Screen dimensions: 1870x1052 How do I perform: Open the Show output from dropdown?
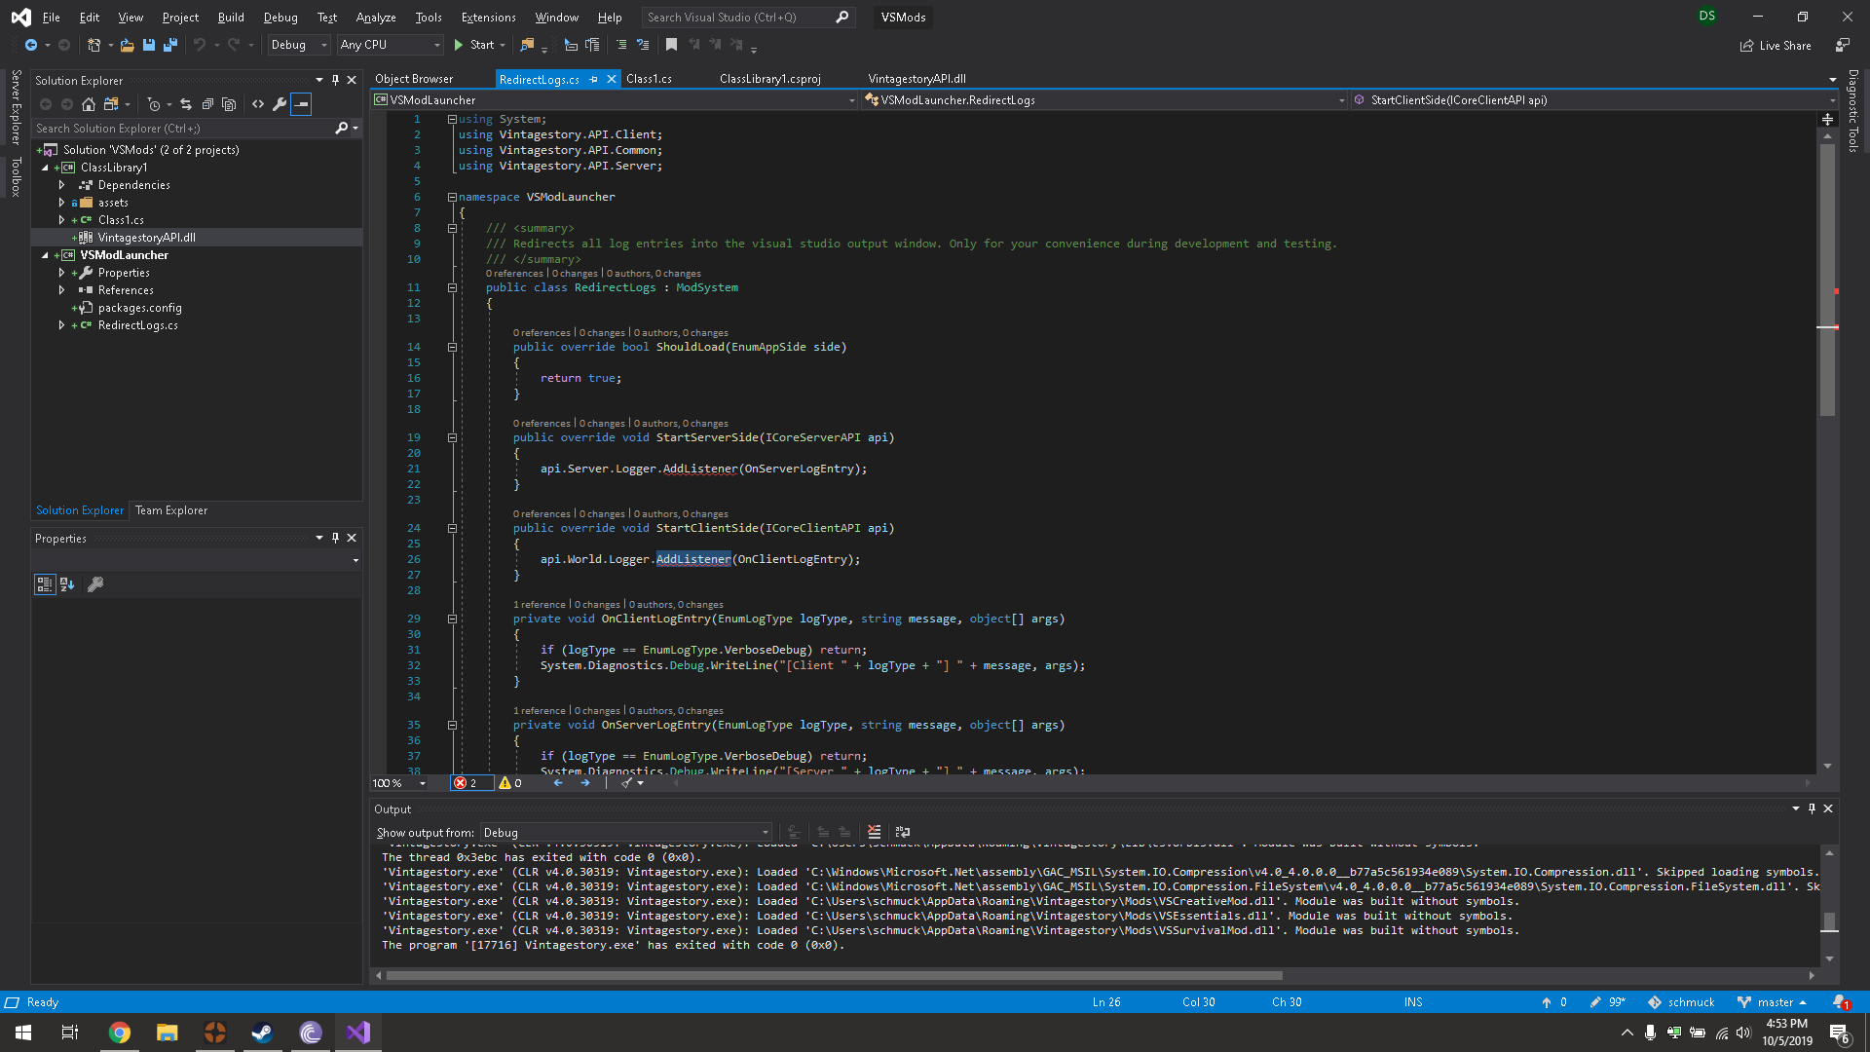(625, 833)
